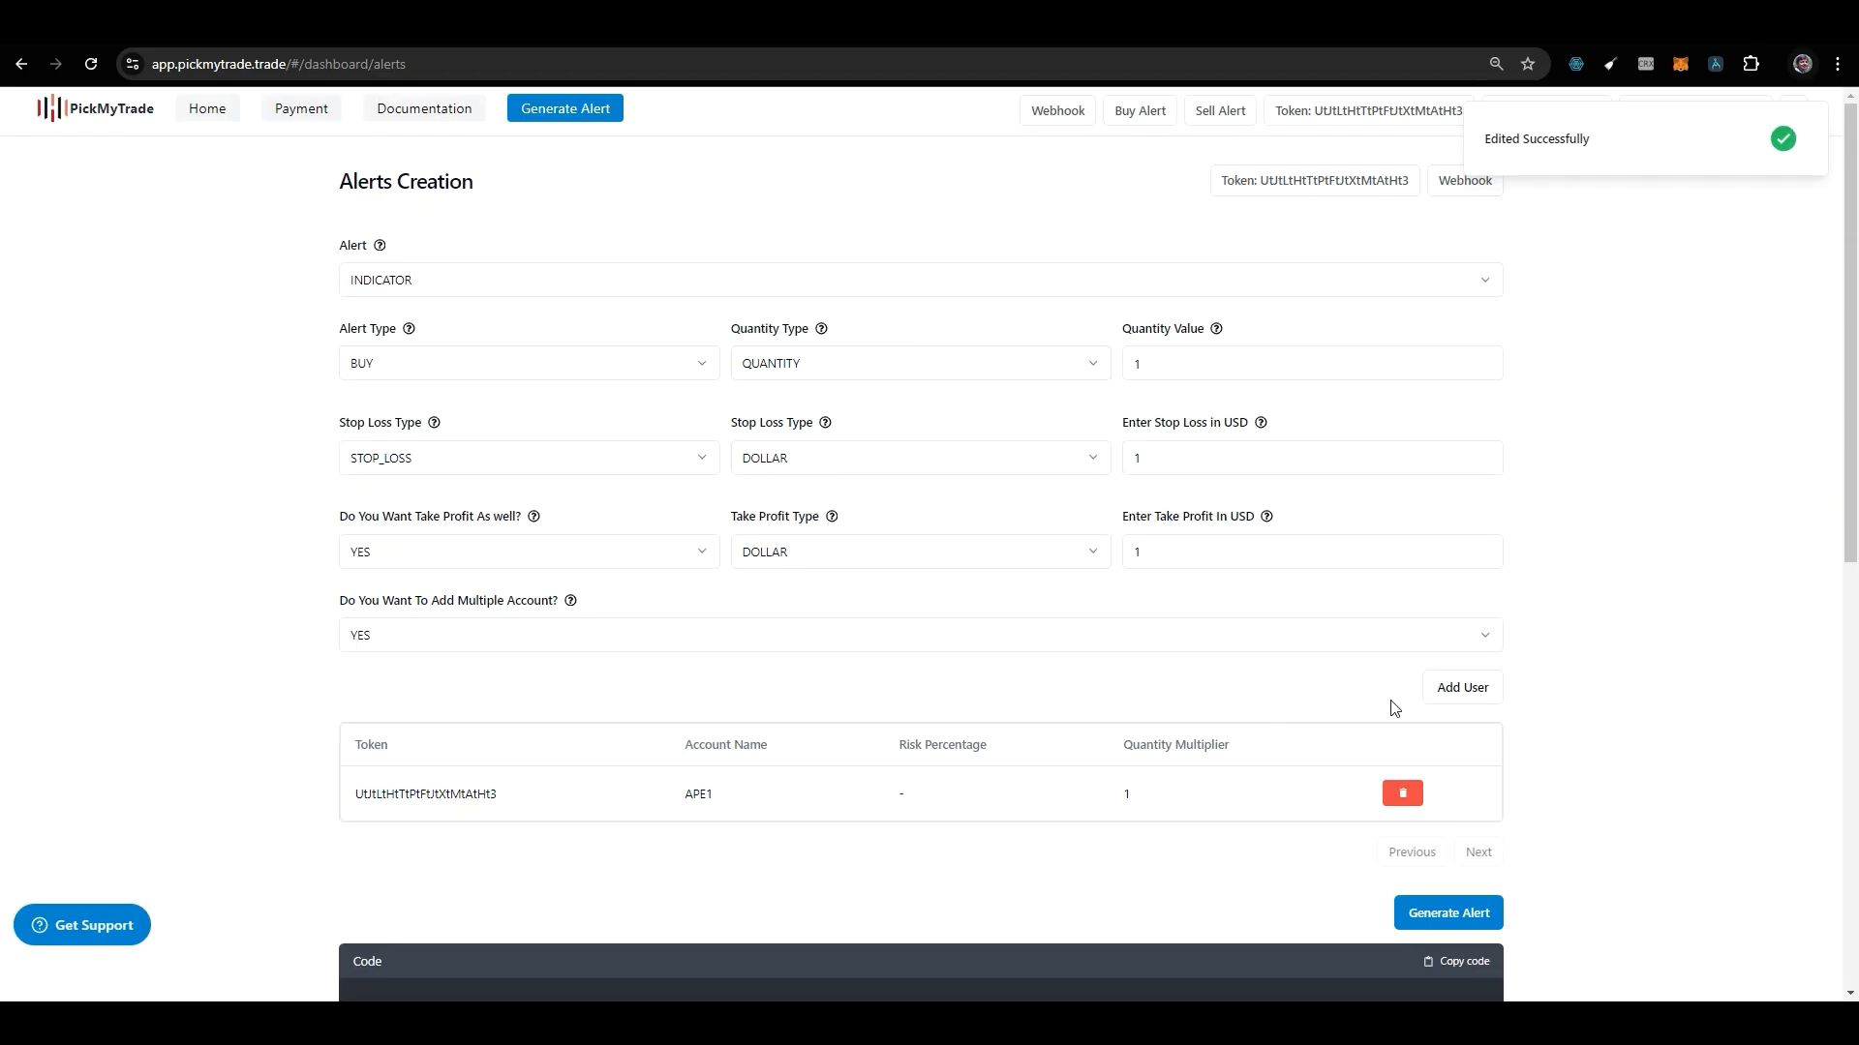The height and width of the screenshot is (1045, 1859).
Task: Click the PickMyTrade home logo icon
Action: pyautogui.click(x=48, y=108)
